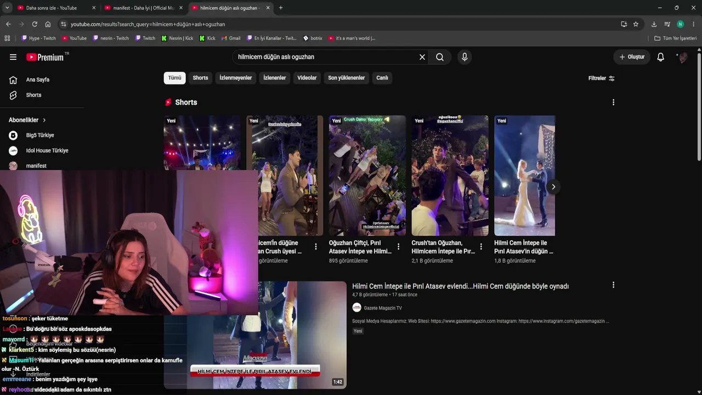This screenshot has width=702, height=395.
Task: Start voice search with the microphone
Action: pyautogui.click(x=465, y=57)
